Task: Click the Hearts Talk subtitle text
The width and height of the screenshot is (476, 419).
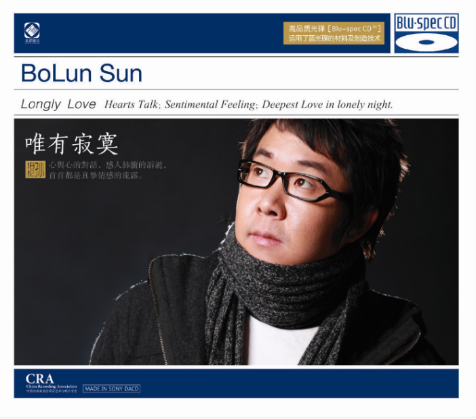Action: 132,104
